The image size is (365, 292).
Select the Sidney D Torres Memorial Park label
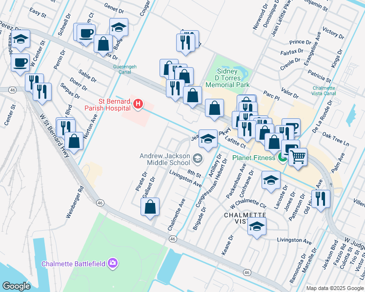[x=227, y=78]
